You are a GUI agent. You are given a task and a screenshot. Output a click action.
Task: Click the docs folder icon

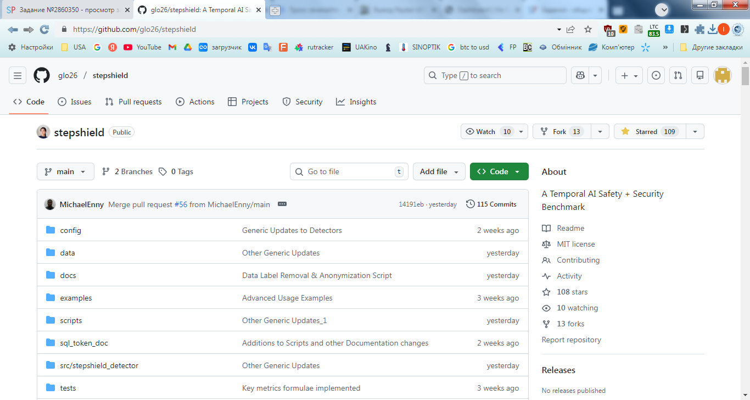[51, 275]
